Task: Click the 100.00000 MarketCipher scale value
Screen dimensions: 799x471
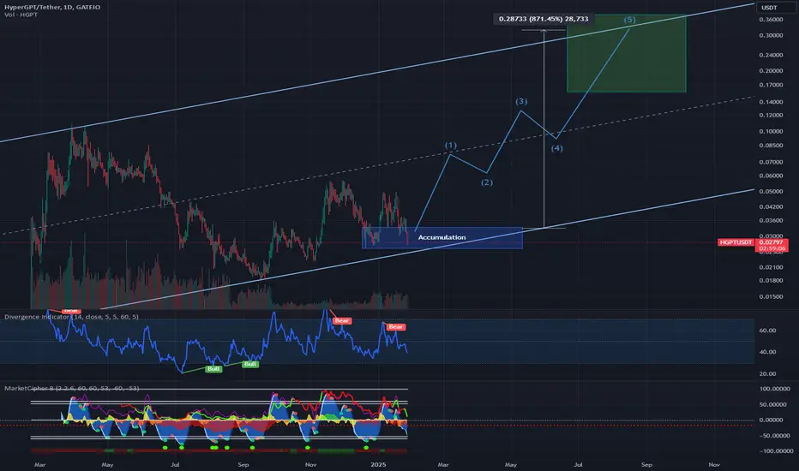Action: coord(775,389)
